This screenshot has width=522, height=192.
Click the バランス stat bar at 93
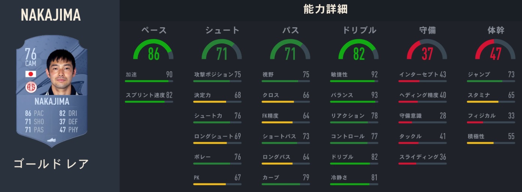[x=354, y=101]
